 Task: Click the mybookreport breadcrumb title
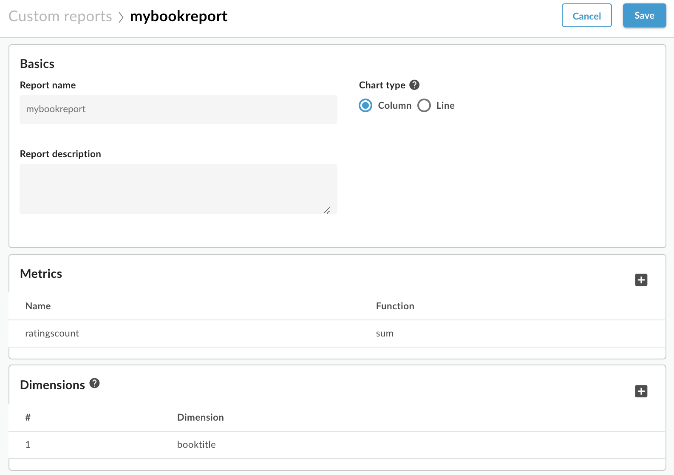coord(178,16)
